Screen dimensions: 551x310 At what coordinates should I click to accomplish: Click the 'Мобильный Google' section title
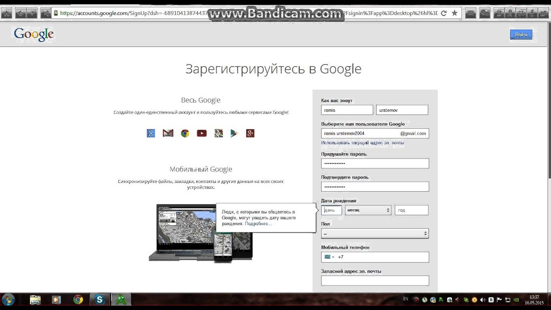tap(201, 169)
